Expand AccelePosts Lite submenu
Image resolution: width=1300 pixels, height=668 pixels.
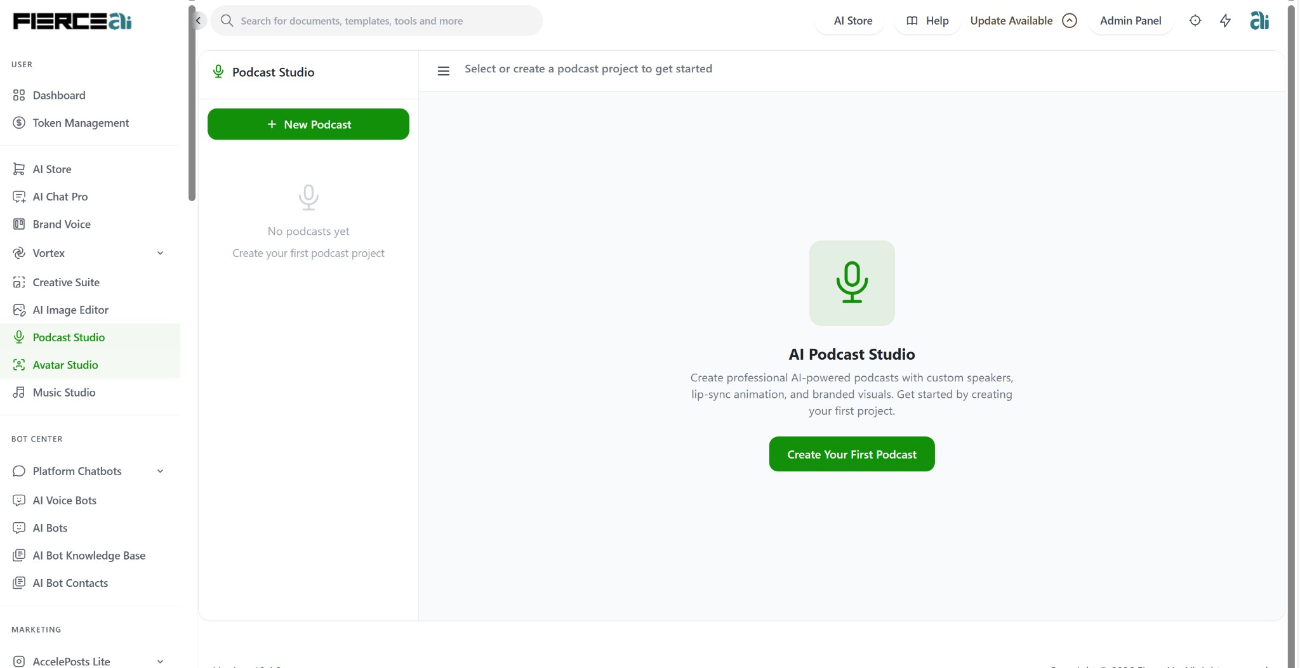160,661
